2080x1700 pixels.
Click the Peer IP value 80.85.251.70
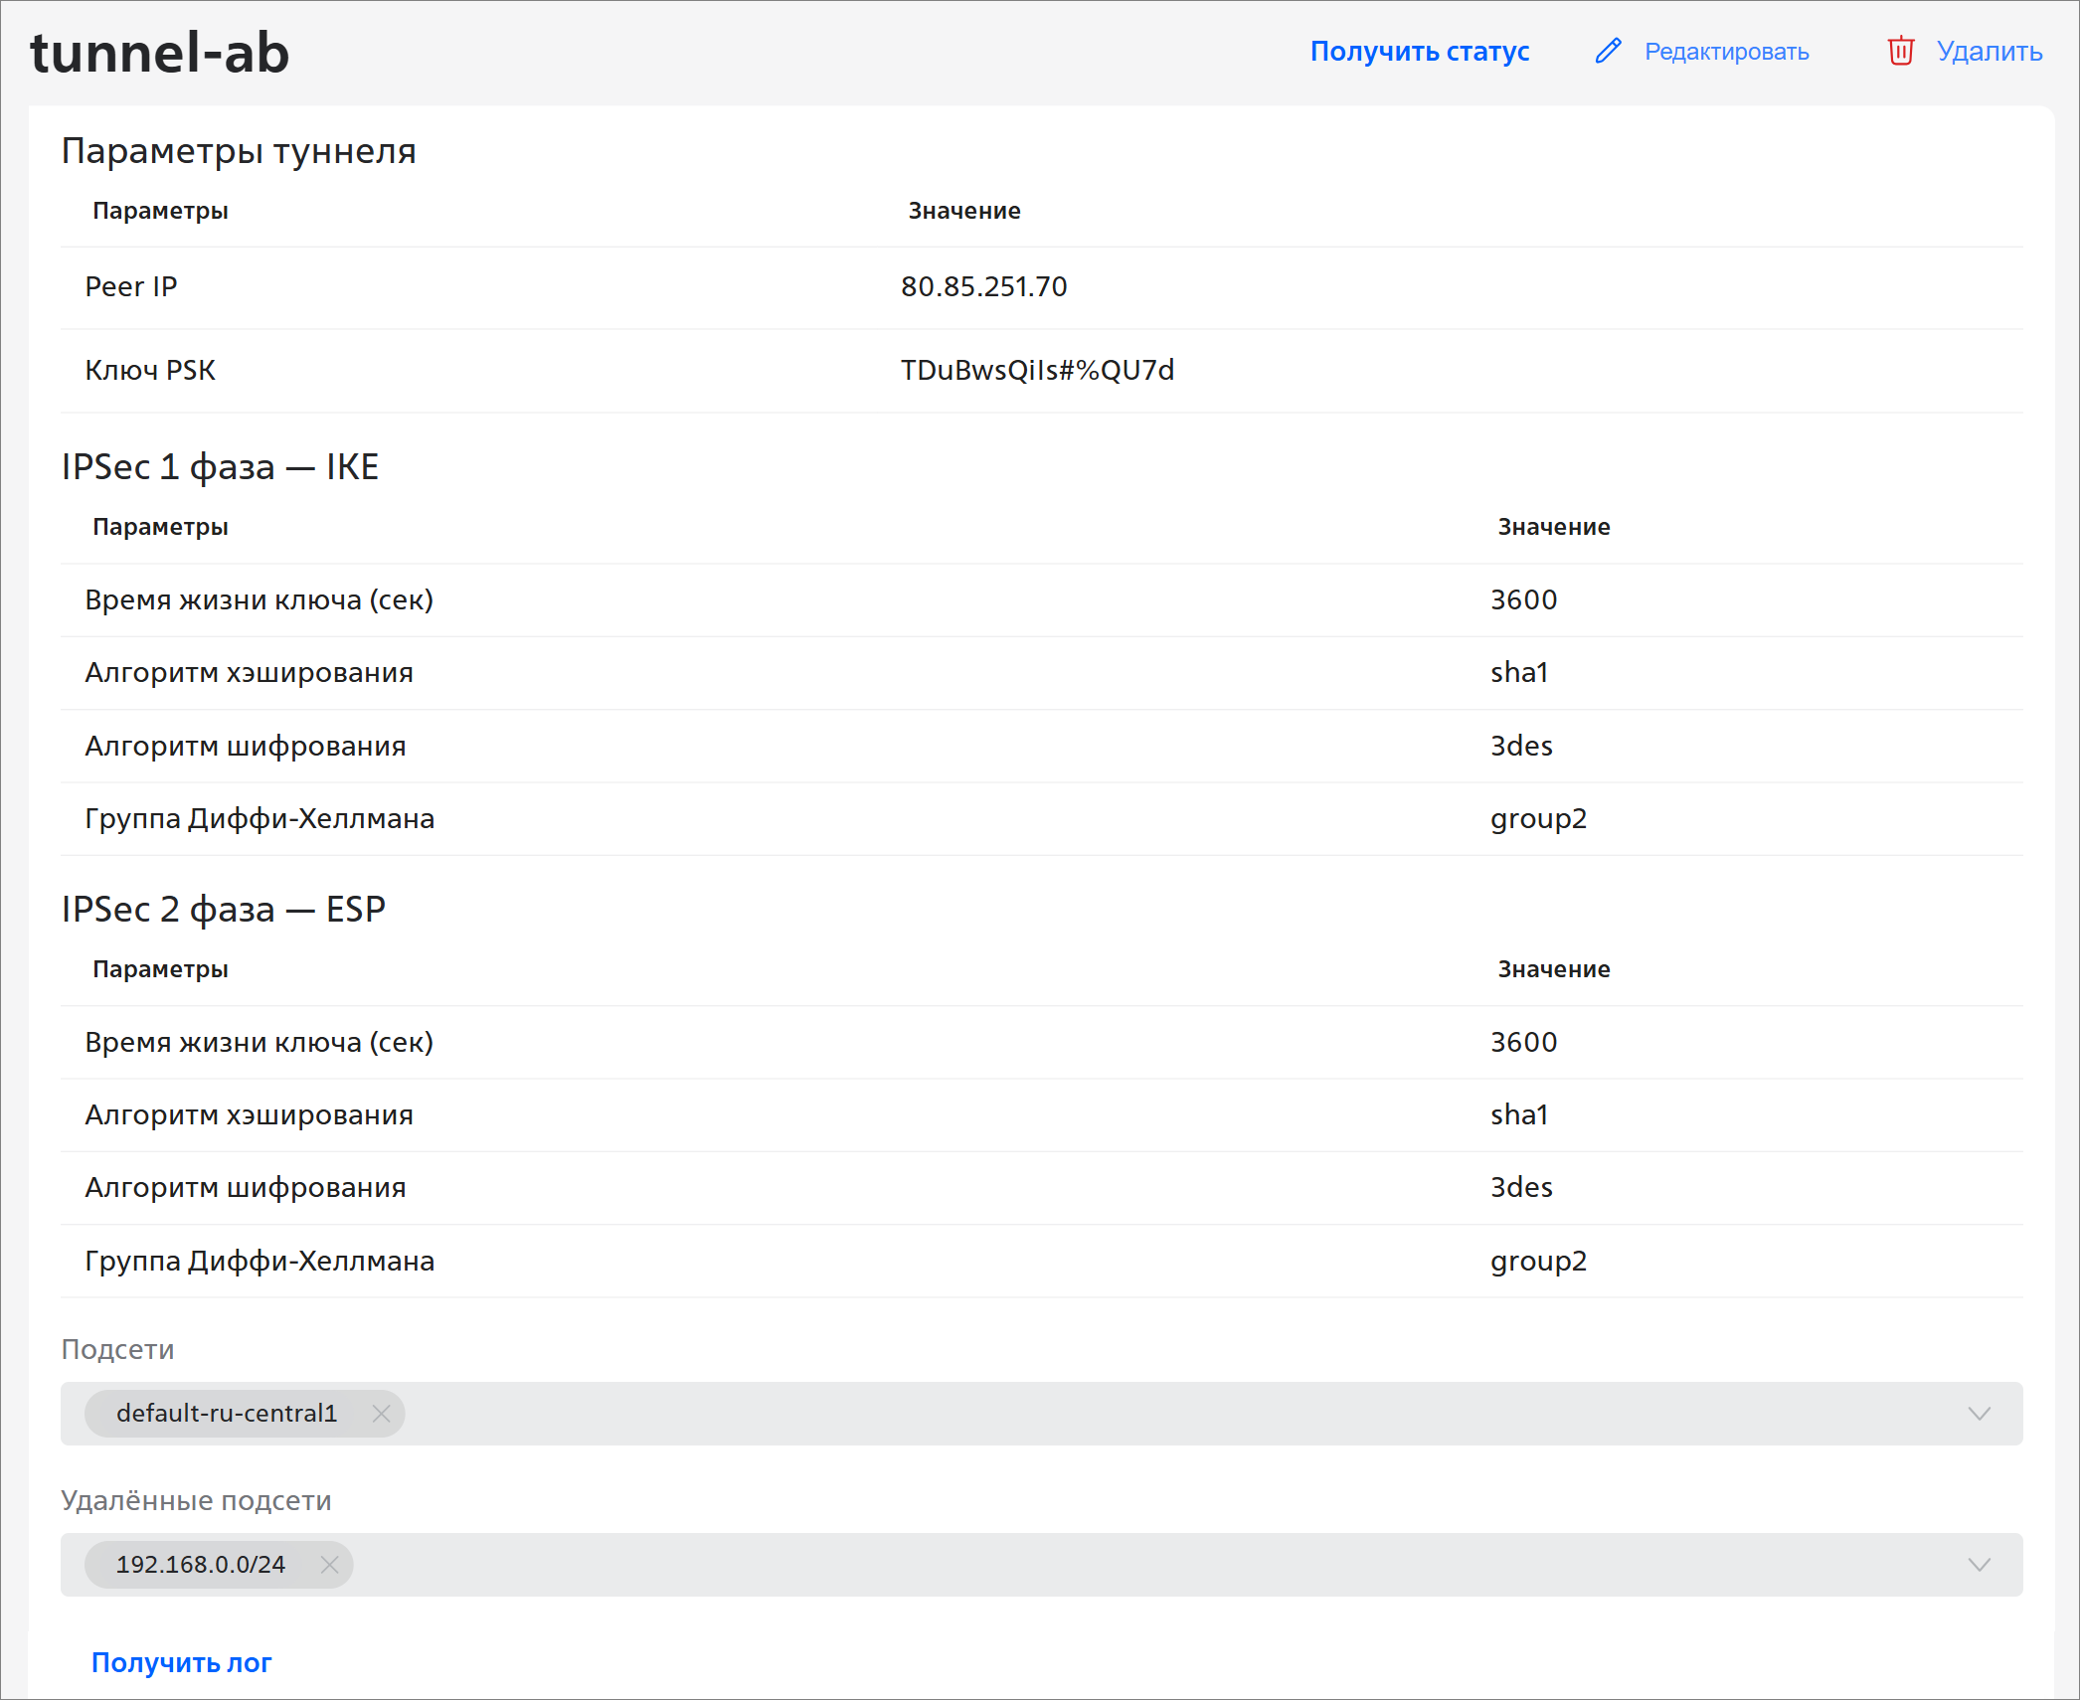(983, 287)
